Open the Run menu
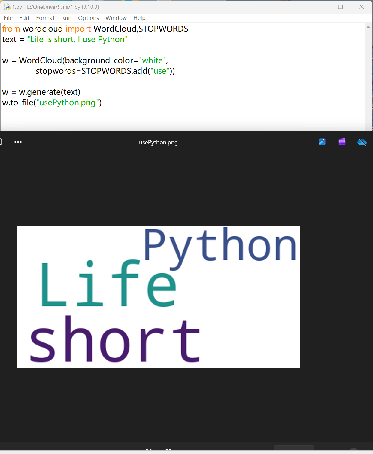Viewport: 373px width, 454px height. coord(66,18)
